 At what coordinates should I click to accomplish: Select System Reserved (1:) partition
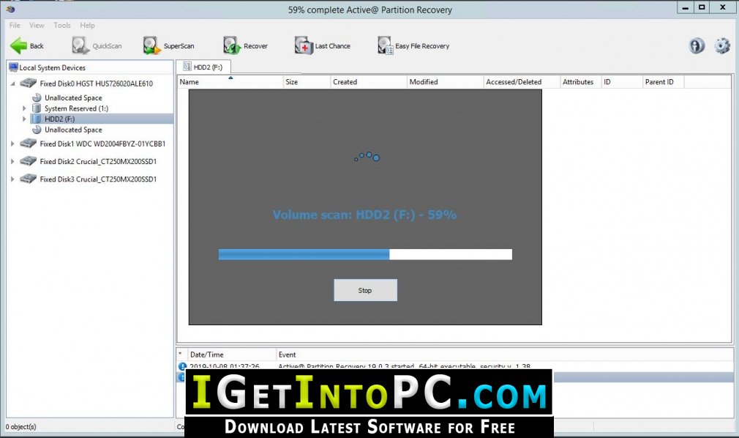(76, 108)
